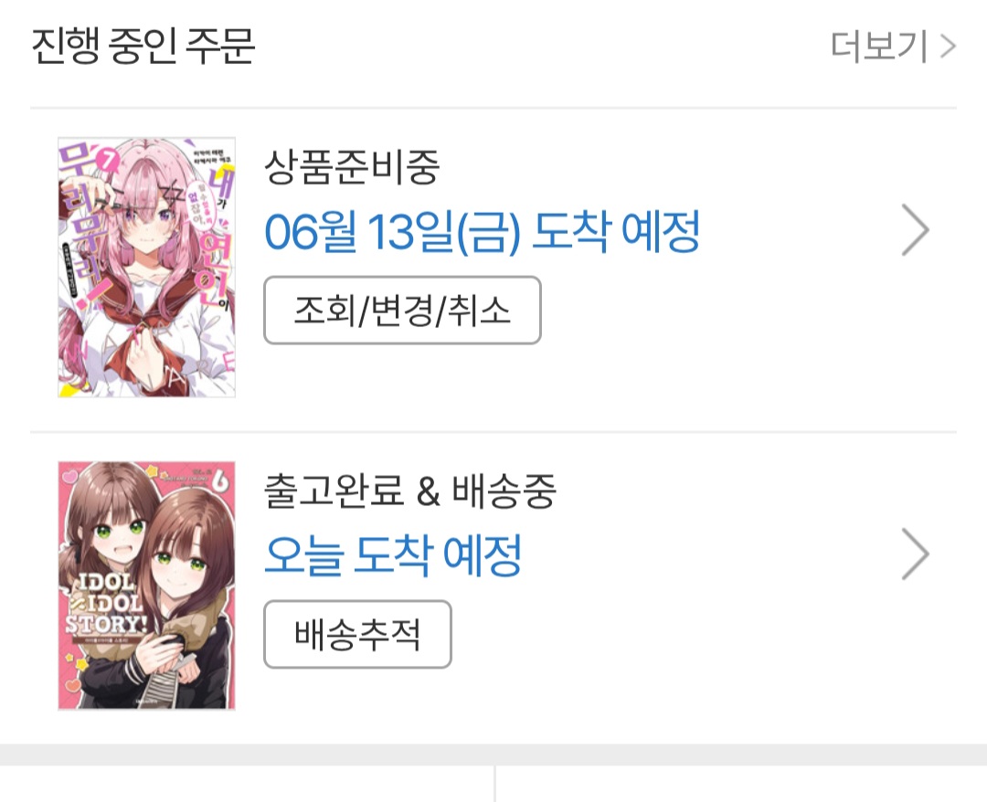This screenshot has width=987, height=802.
Task: Open the 더보기 link for ongoing orders
Action: [x=893, y=46]
